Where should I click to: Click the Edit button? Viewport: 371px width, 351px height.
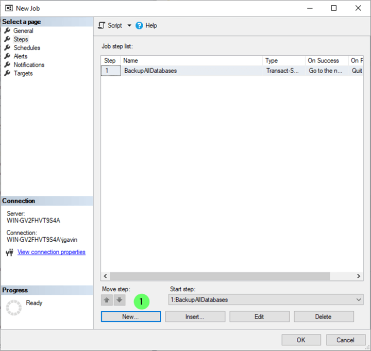click(x=259, y=316)
